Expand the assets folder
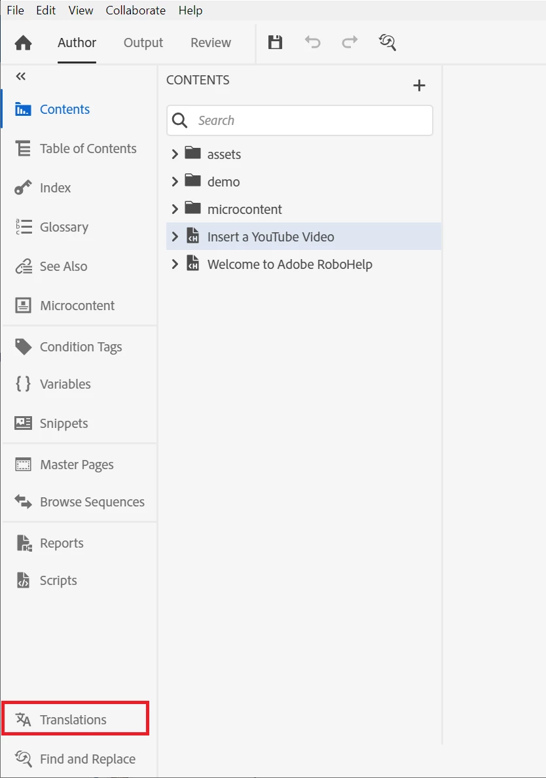 (175, 154)
